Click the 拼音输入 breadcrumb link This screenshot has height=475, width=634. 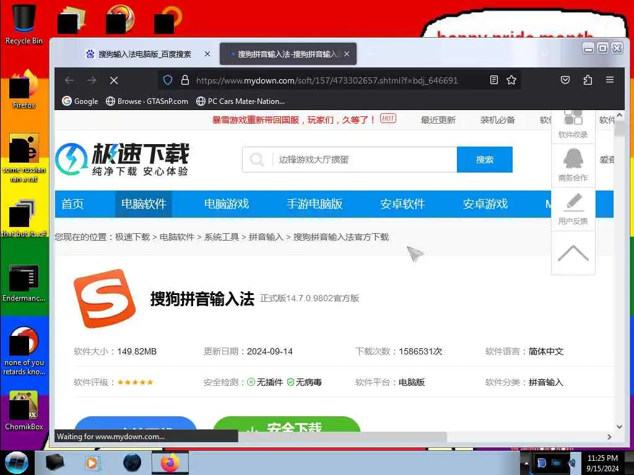pos(266,237)
